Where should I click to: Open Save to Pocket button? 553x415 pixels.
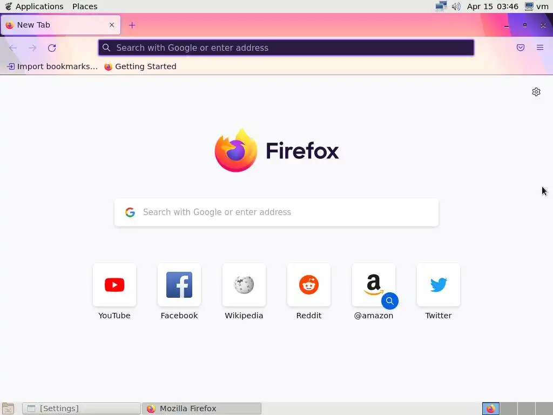coord(521,48)
